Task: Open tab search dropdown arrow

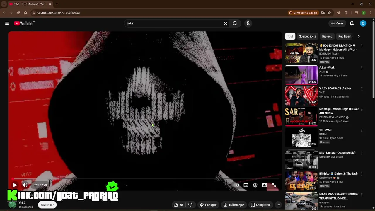Action: point(4,4)
